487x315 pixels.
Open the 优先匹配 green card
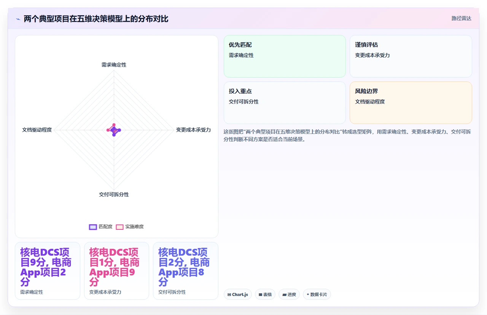285,56
